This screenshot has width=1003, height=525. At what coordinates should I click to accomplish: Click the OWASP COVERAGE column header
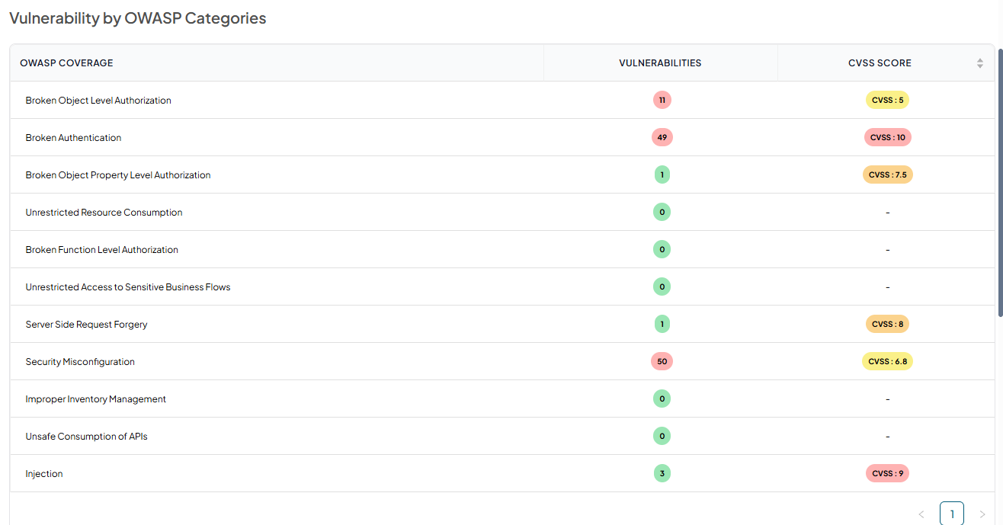[277, 63]
